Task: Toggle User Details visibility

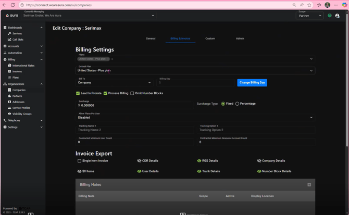Action: (x=139, y=171)
